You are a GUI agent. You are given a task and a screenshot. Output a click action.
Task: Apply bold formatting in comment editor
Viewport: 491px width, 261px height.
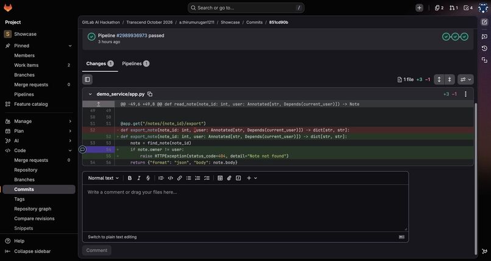[x=130, y=178]
